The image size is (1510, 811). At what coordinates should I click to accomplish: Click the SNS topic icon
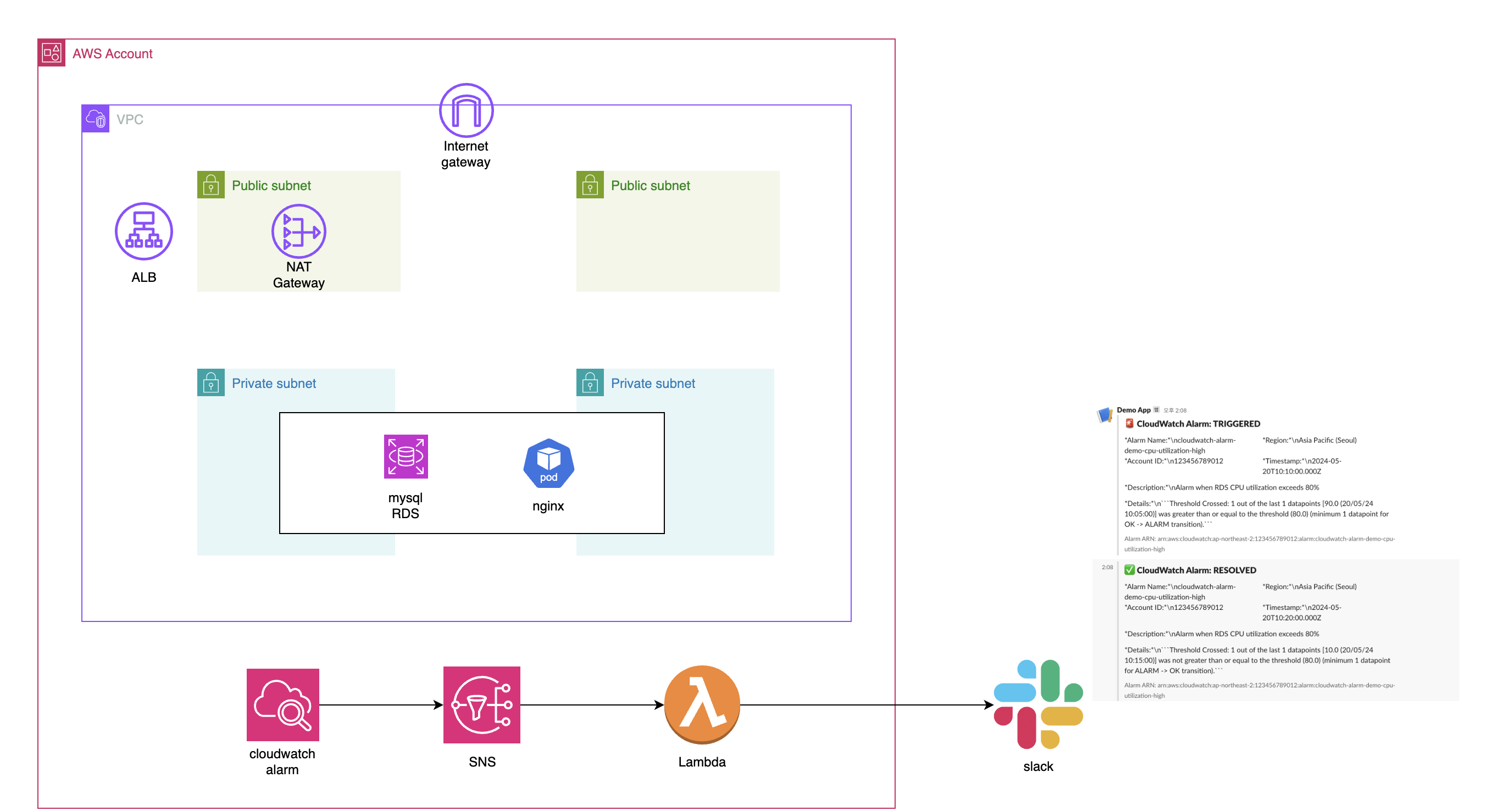point(481,704)
